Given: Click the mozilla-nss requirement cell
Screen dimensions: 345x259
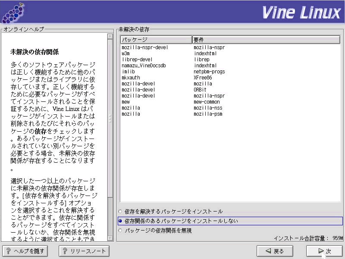Looking at the screenshot, I should (208, 108).
